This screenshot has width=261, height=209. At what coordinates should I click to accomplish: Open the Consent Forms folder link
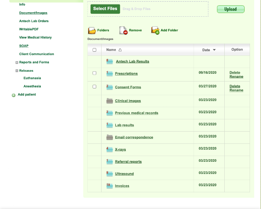(x=128, y=87)
